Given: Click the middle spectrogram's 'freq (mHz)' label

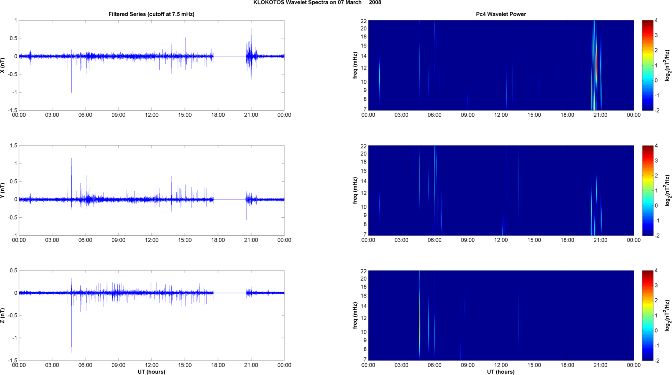Looking at the screenshot, I should (355, 190).
